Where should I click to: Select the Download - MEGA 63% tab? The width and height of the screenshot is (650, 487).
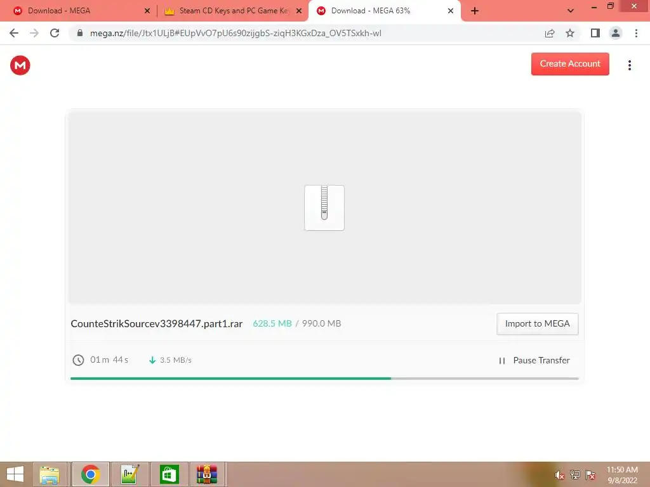[x=383, y=11]
